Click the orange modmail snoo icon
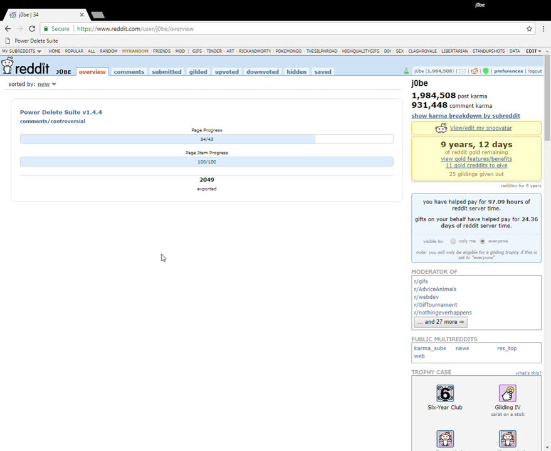Screen dimensions: 551x451 [475, 71]
